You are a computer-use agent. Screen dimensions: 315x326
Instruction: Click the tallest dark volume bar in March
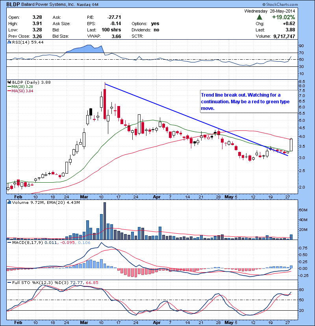105,221
